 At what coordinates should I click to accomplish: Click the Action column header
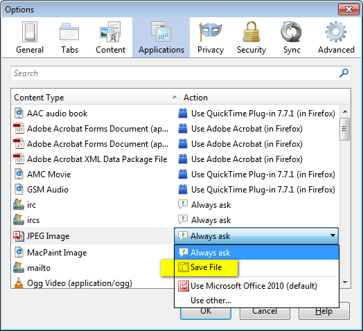[x=265, y=98]
